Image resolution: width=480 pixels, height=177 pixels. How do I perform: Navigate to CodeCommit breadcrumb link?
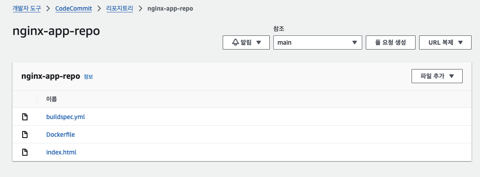74,9
